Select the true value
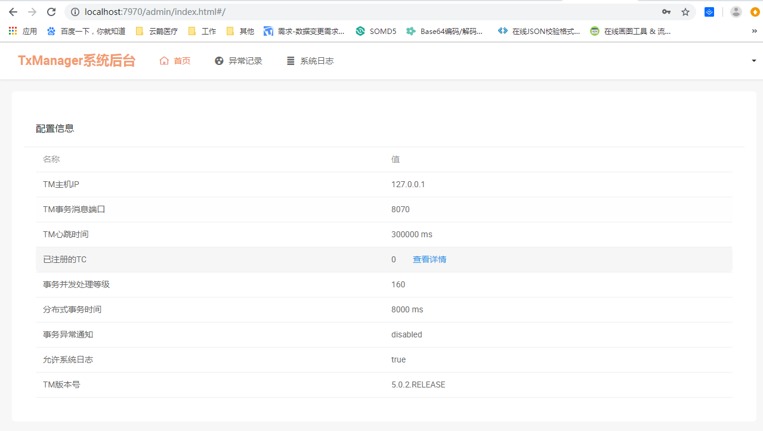Screen dimensions: 763x431 (399, 359)
